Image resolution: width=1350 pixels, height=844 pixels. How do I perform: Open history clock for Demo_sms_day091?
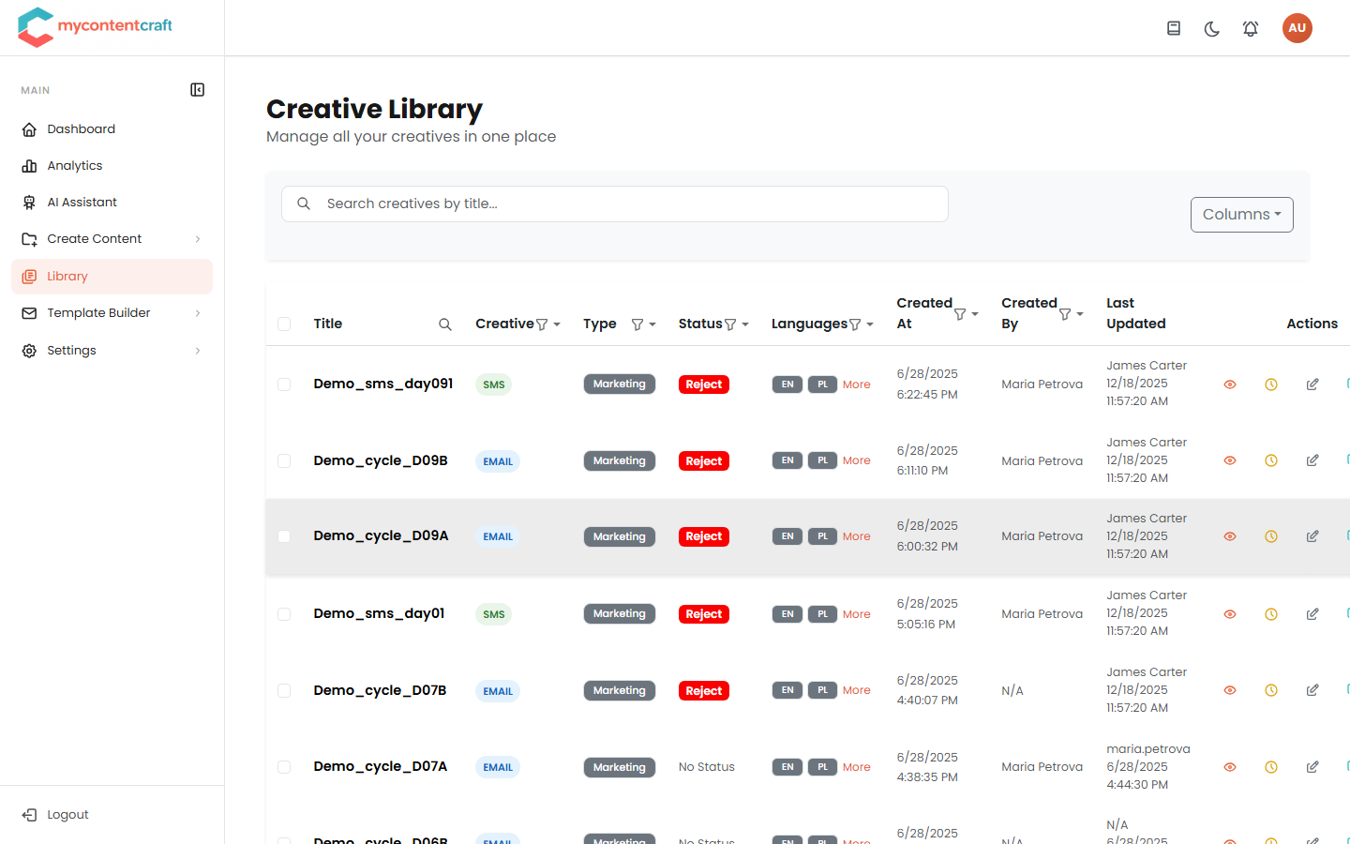(x=1271, y=384)
